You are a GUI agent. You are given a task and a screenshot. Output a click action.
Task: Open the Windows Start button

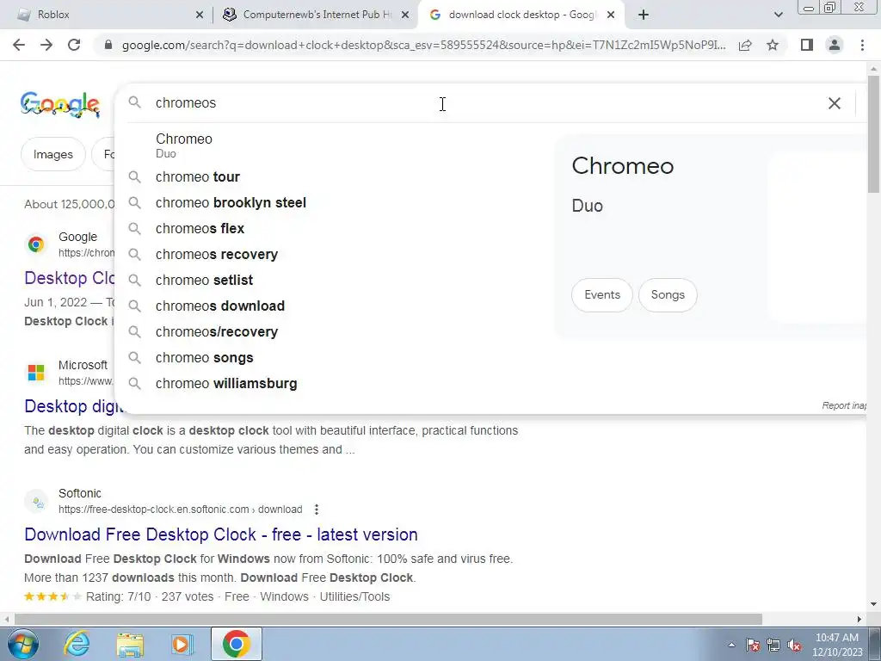[x=23, y=645]
